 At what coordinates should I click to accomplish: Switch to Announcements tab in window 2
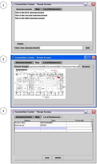point(24,63)
